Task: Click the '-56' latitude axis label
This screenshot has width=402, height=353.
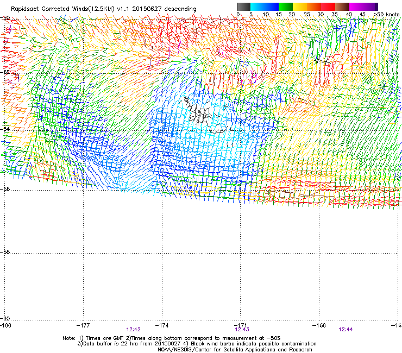Action: 5,188
